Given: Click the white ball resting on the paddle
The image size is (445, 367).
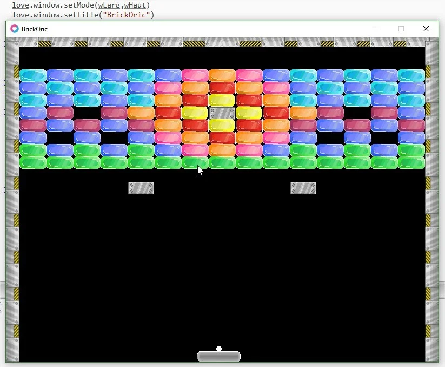Looking at the screenshot, I should pyautogui.click(x=219, y=349).
